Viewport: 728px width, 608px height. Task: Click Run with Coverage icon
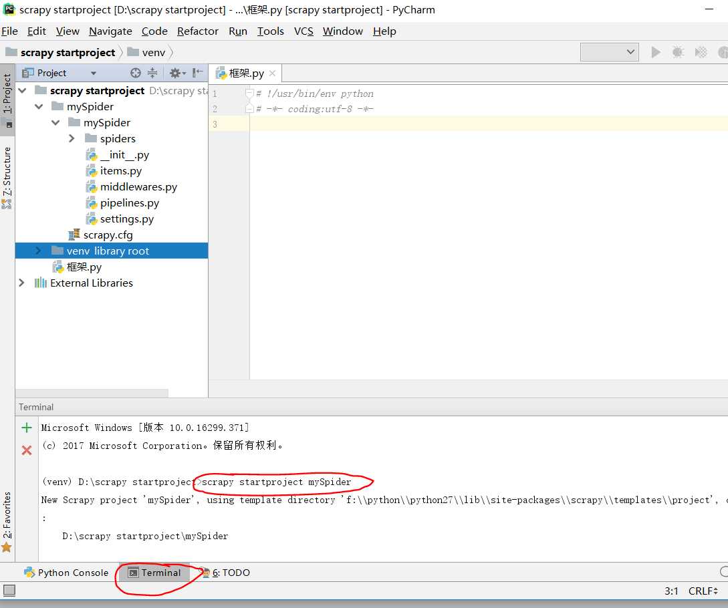(x=701, y=52)
